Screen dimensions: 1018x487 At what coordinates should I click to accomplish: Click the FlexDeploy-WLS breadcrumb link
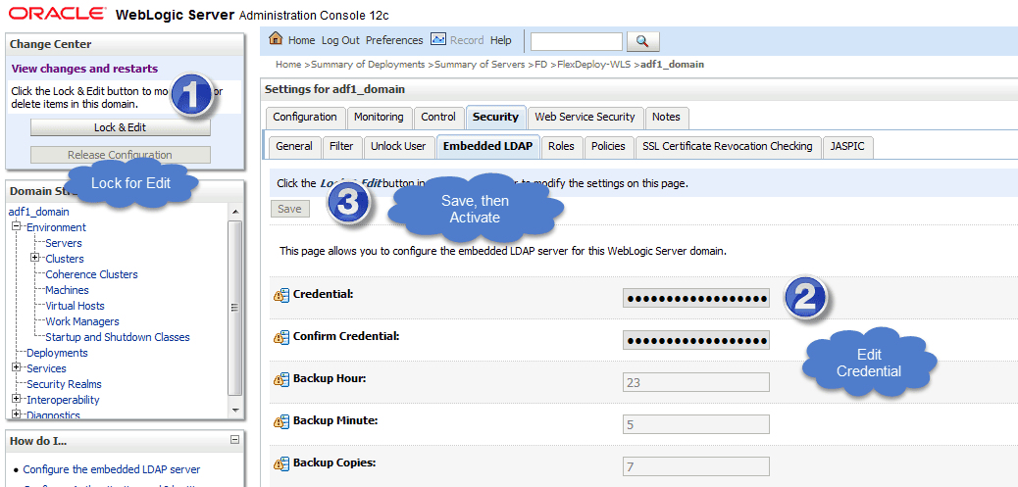594,65
